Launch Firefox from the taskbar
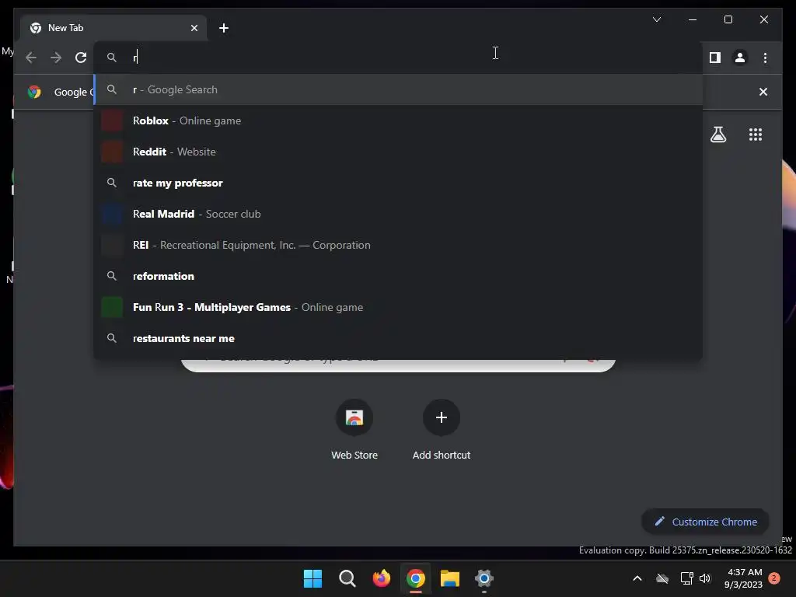Screen dimensions: 796x597 pos(381,578)
